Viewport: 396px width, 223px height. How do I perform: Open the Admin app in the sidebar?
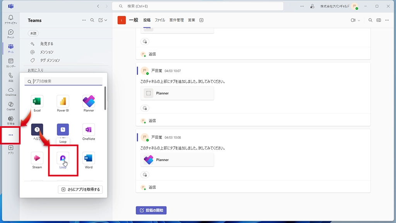(x=10, y=120)
